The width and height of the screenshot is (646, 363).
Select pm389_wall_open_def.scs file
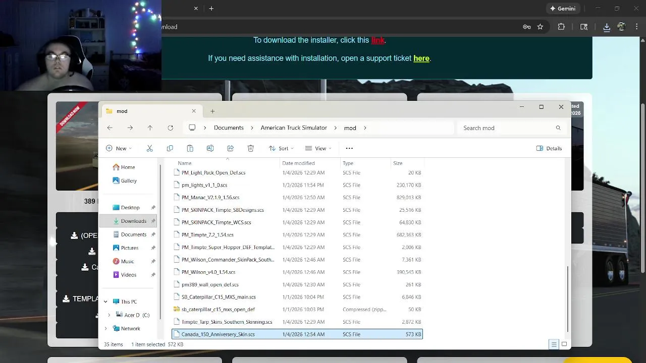(297, 285)
